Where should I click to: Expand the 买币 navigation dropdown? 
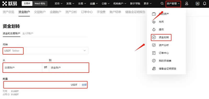(x=58, y=4)
